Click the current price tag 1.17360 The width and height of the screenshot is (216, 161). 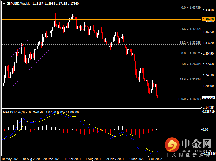point(208,98)
